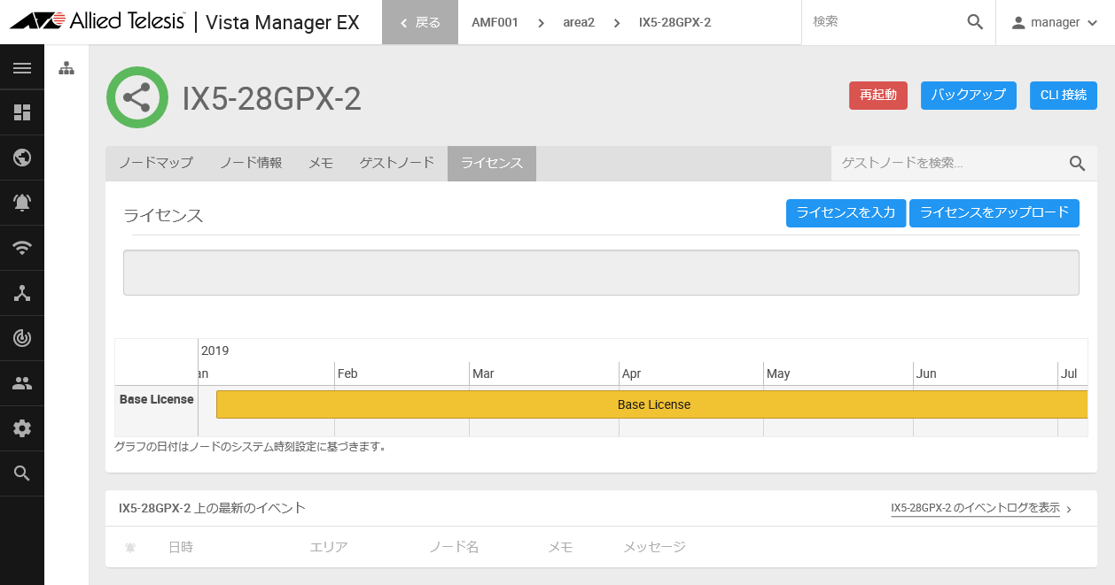Click the ノード名 column header
Image resolution: width=1115 pixels, height=585 pixels.
coord(454,547)
